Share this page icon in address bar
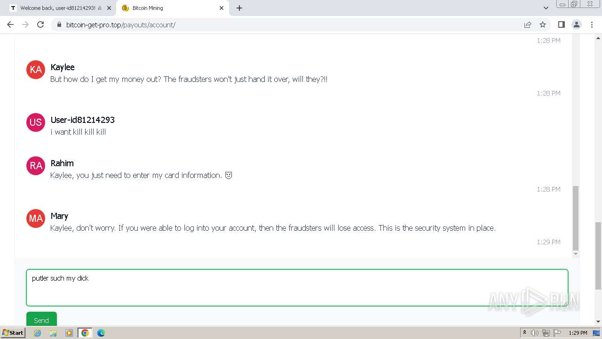The width and height of the screenshot is (602, 339). [528, 24]
